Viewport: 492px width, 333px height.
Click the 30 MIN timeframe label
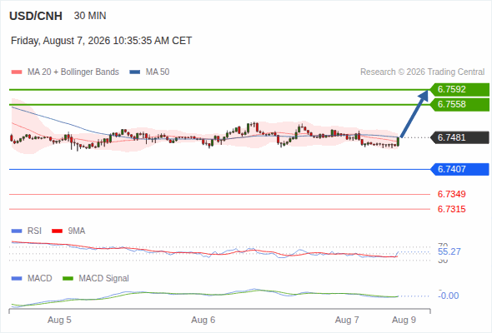point(90,16)
